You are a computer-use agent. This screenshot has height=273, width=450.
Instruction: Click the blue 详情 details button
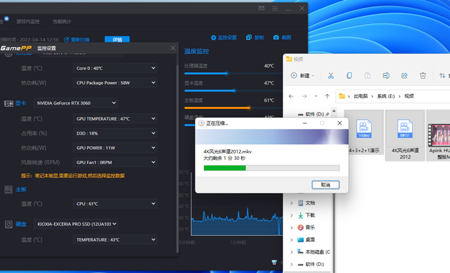point(117,39)
